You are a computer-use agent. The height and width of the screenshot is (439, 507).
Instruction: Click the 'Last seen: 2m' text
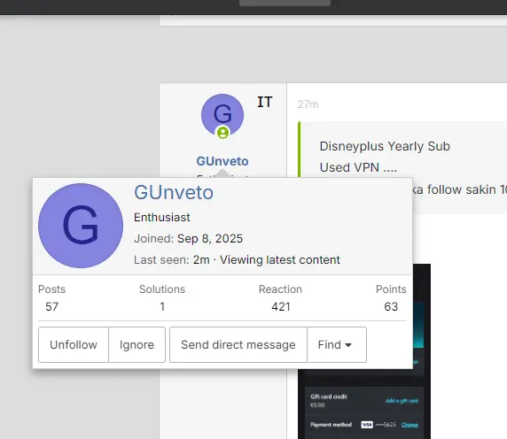coord(172,260)
